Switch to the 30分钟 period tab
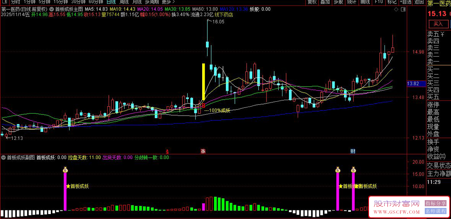451x219 pixels. click(x=78, y=2)
